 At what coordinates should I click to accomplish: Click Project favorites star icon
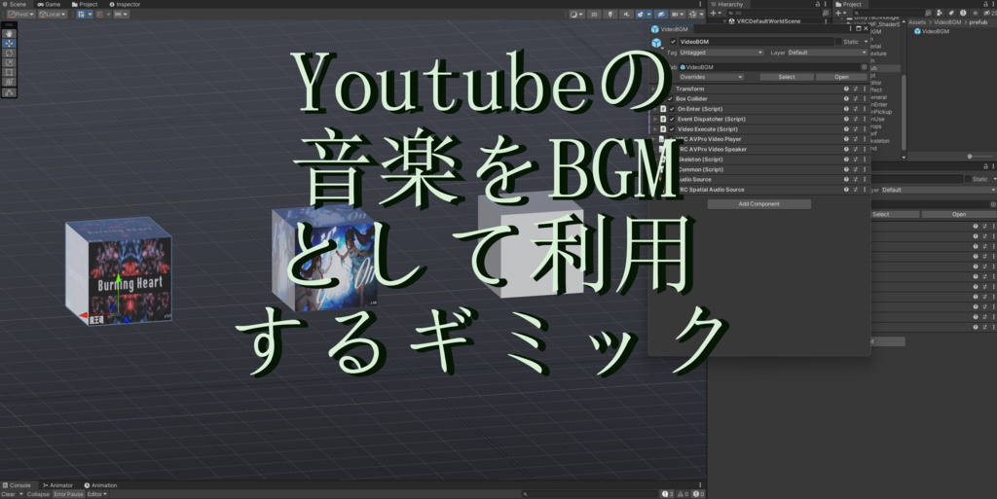click(x=976, y=13)
